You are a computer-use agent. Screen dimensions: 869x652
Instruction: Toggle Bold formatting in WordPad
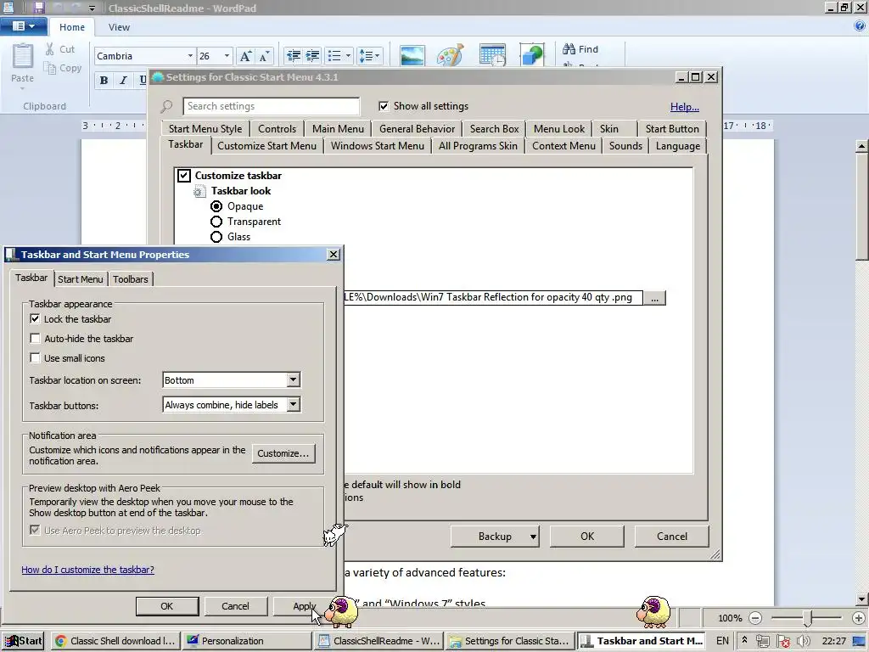click(104, 81)
